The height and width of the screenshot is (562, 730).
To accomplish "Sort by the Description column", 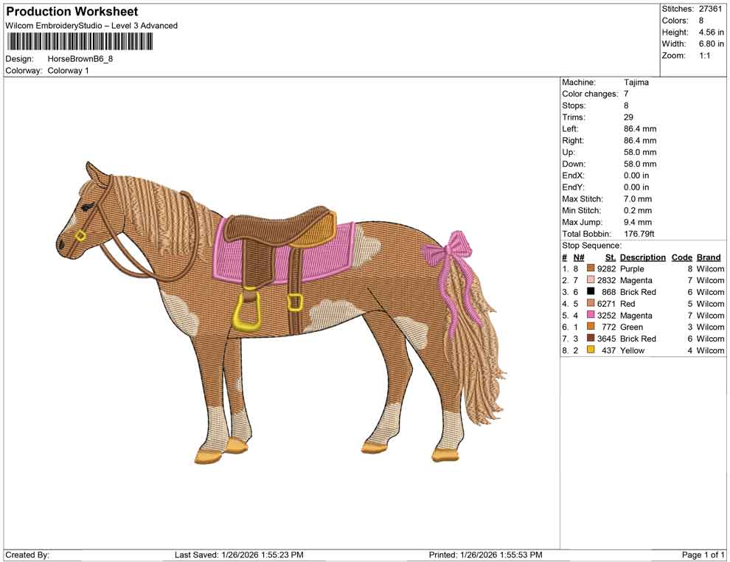I will (642, 257).
